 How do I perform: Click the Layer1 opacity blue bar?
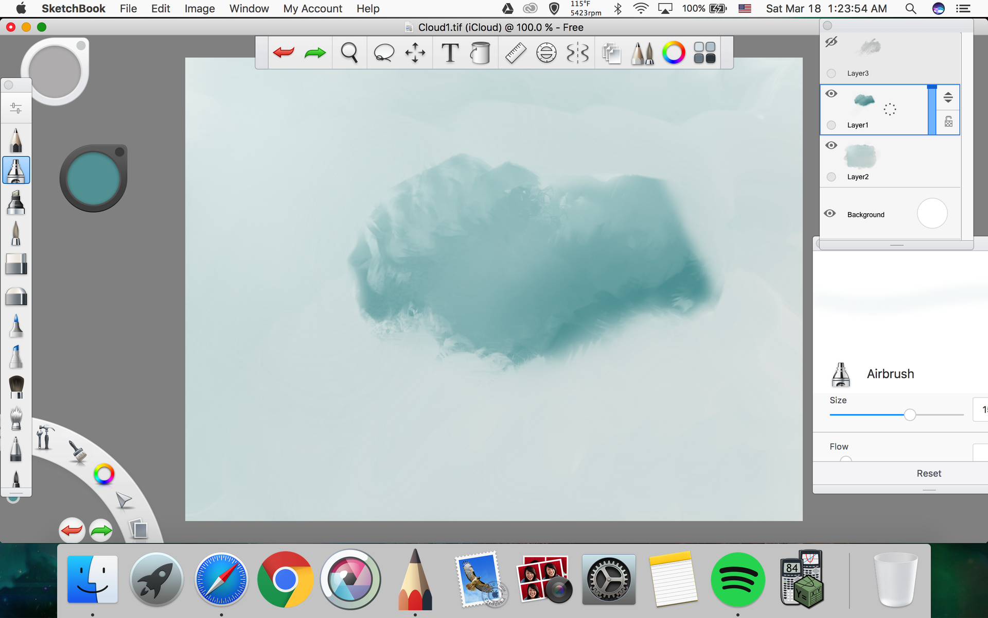(x=932, y=110)
